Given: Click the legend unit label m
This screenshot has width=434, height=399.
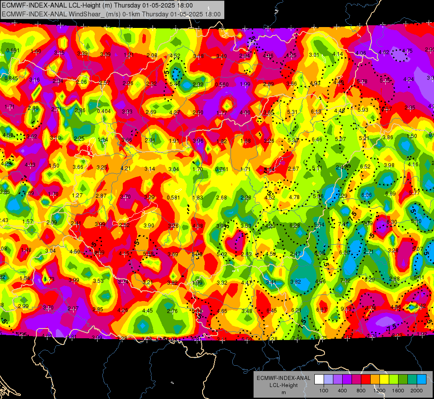Looking at the screenshot, I should [x=283, y=393].
